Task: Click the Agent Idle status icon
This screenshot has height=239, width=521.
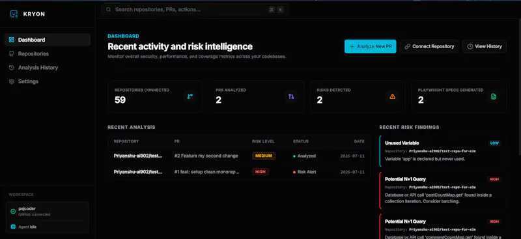Action: (13, 227)
